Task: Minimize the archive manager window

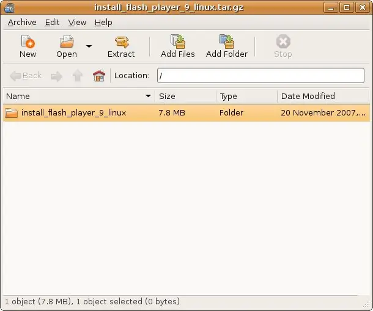Action: 331,7
